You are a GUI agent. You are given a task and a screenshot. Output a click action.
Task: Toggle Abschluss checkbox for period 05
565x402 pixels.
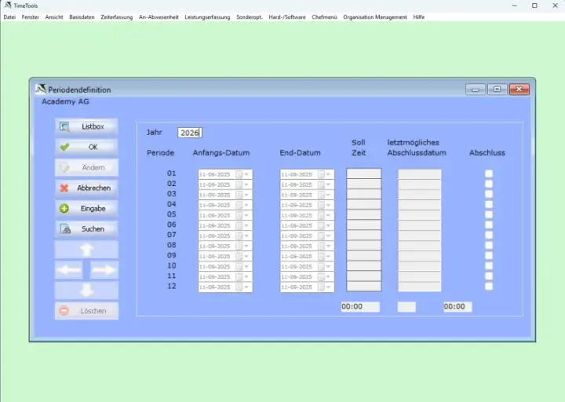[489, 214]
